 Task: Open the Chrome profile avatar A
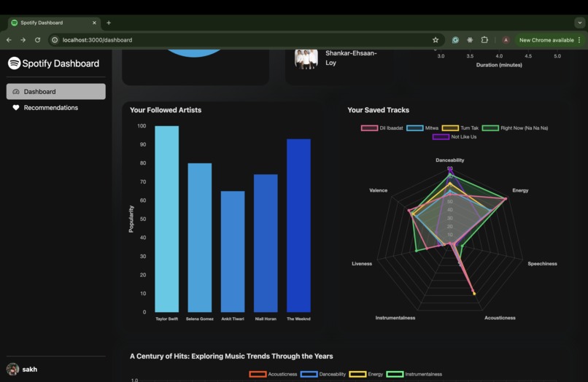click(506, 40)
